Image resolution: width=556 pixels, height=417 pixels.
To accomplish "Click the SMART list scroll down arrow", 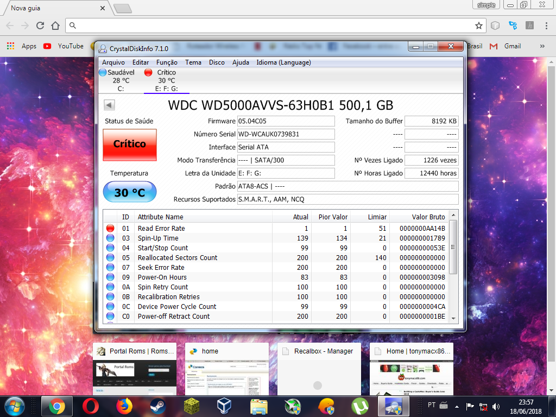I will [x=453, y=318].
